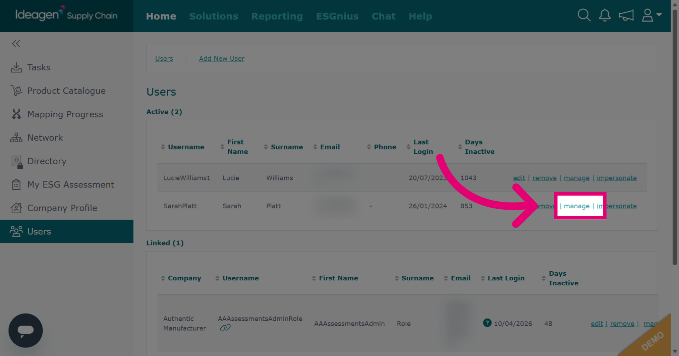Image resolution: width=679 pixels, height=356 pixels.
Task: Click the Directory lock icon
Action: 17,162
